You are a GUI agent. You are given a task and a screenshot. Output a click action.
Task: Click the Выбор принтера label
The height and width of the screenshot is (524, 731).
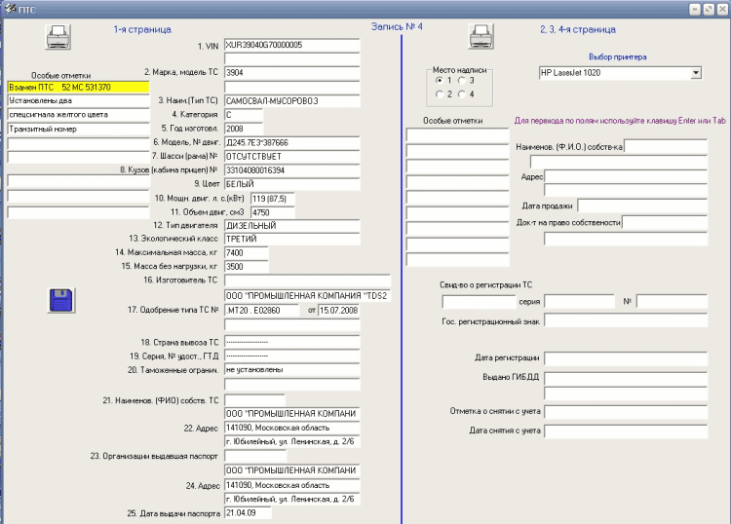coord(617,56)
